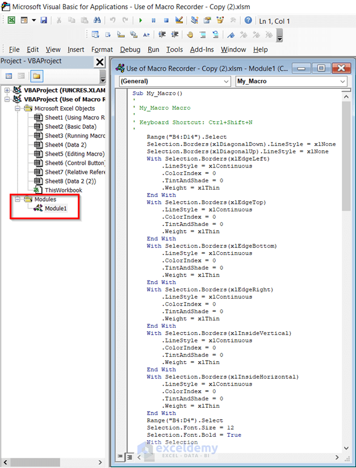Image resolution: width=356 pixels, height=468 pixels.
Task: Click the Quick Info icon
Action: [120, 35]
